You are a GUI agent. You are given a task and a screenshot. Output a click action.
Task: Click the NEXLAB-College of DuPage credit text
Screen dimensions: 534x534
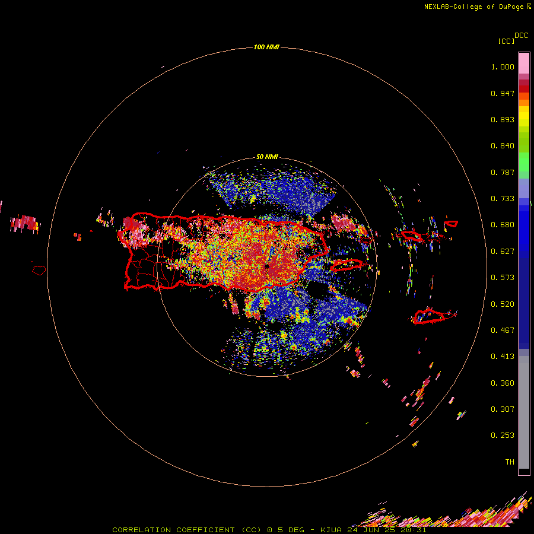tap(473, 7)
